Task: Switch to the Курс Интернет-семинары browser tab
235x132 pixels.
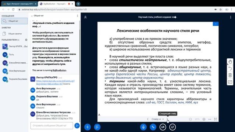Action: (x=19, y=4)
